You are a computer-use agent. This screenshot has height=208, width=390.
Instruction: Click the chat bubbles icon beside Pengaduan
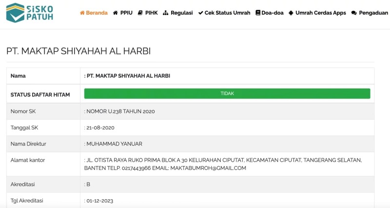click(x=354, y=13)
